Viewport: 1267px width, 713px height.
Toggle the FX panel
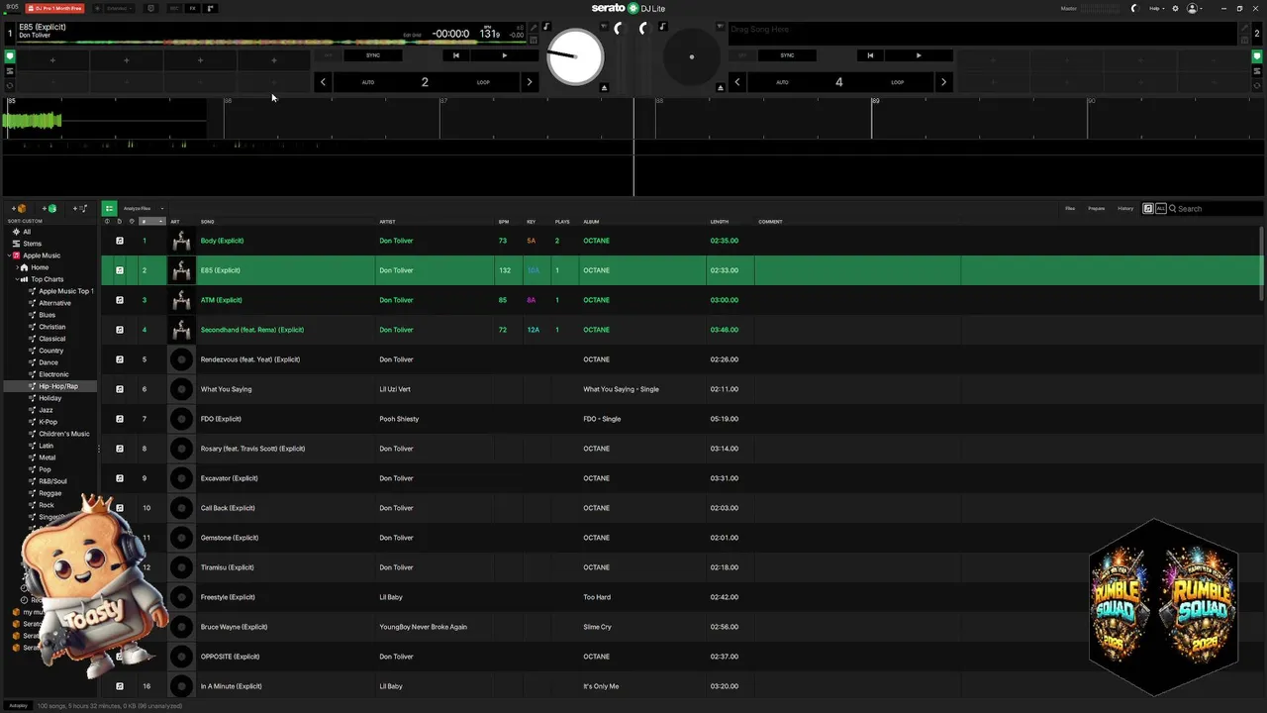click(x=192, y=8)
